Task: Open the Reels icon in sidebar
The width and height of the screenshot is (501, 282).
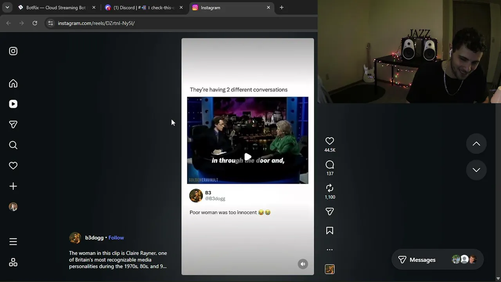Action: (13, 104)
